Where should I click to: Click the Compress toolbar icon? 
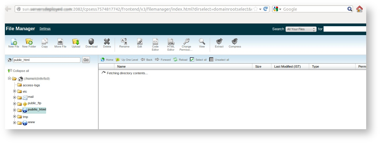click(235, 41)
